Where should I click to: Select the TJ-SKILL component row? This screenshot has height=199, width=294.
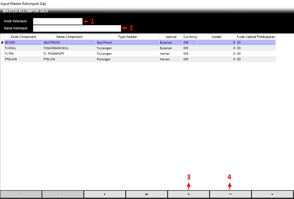[x=23, y=48]
